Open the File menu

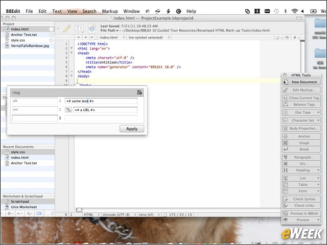click(x=29, y=11)
